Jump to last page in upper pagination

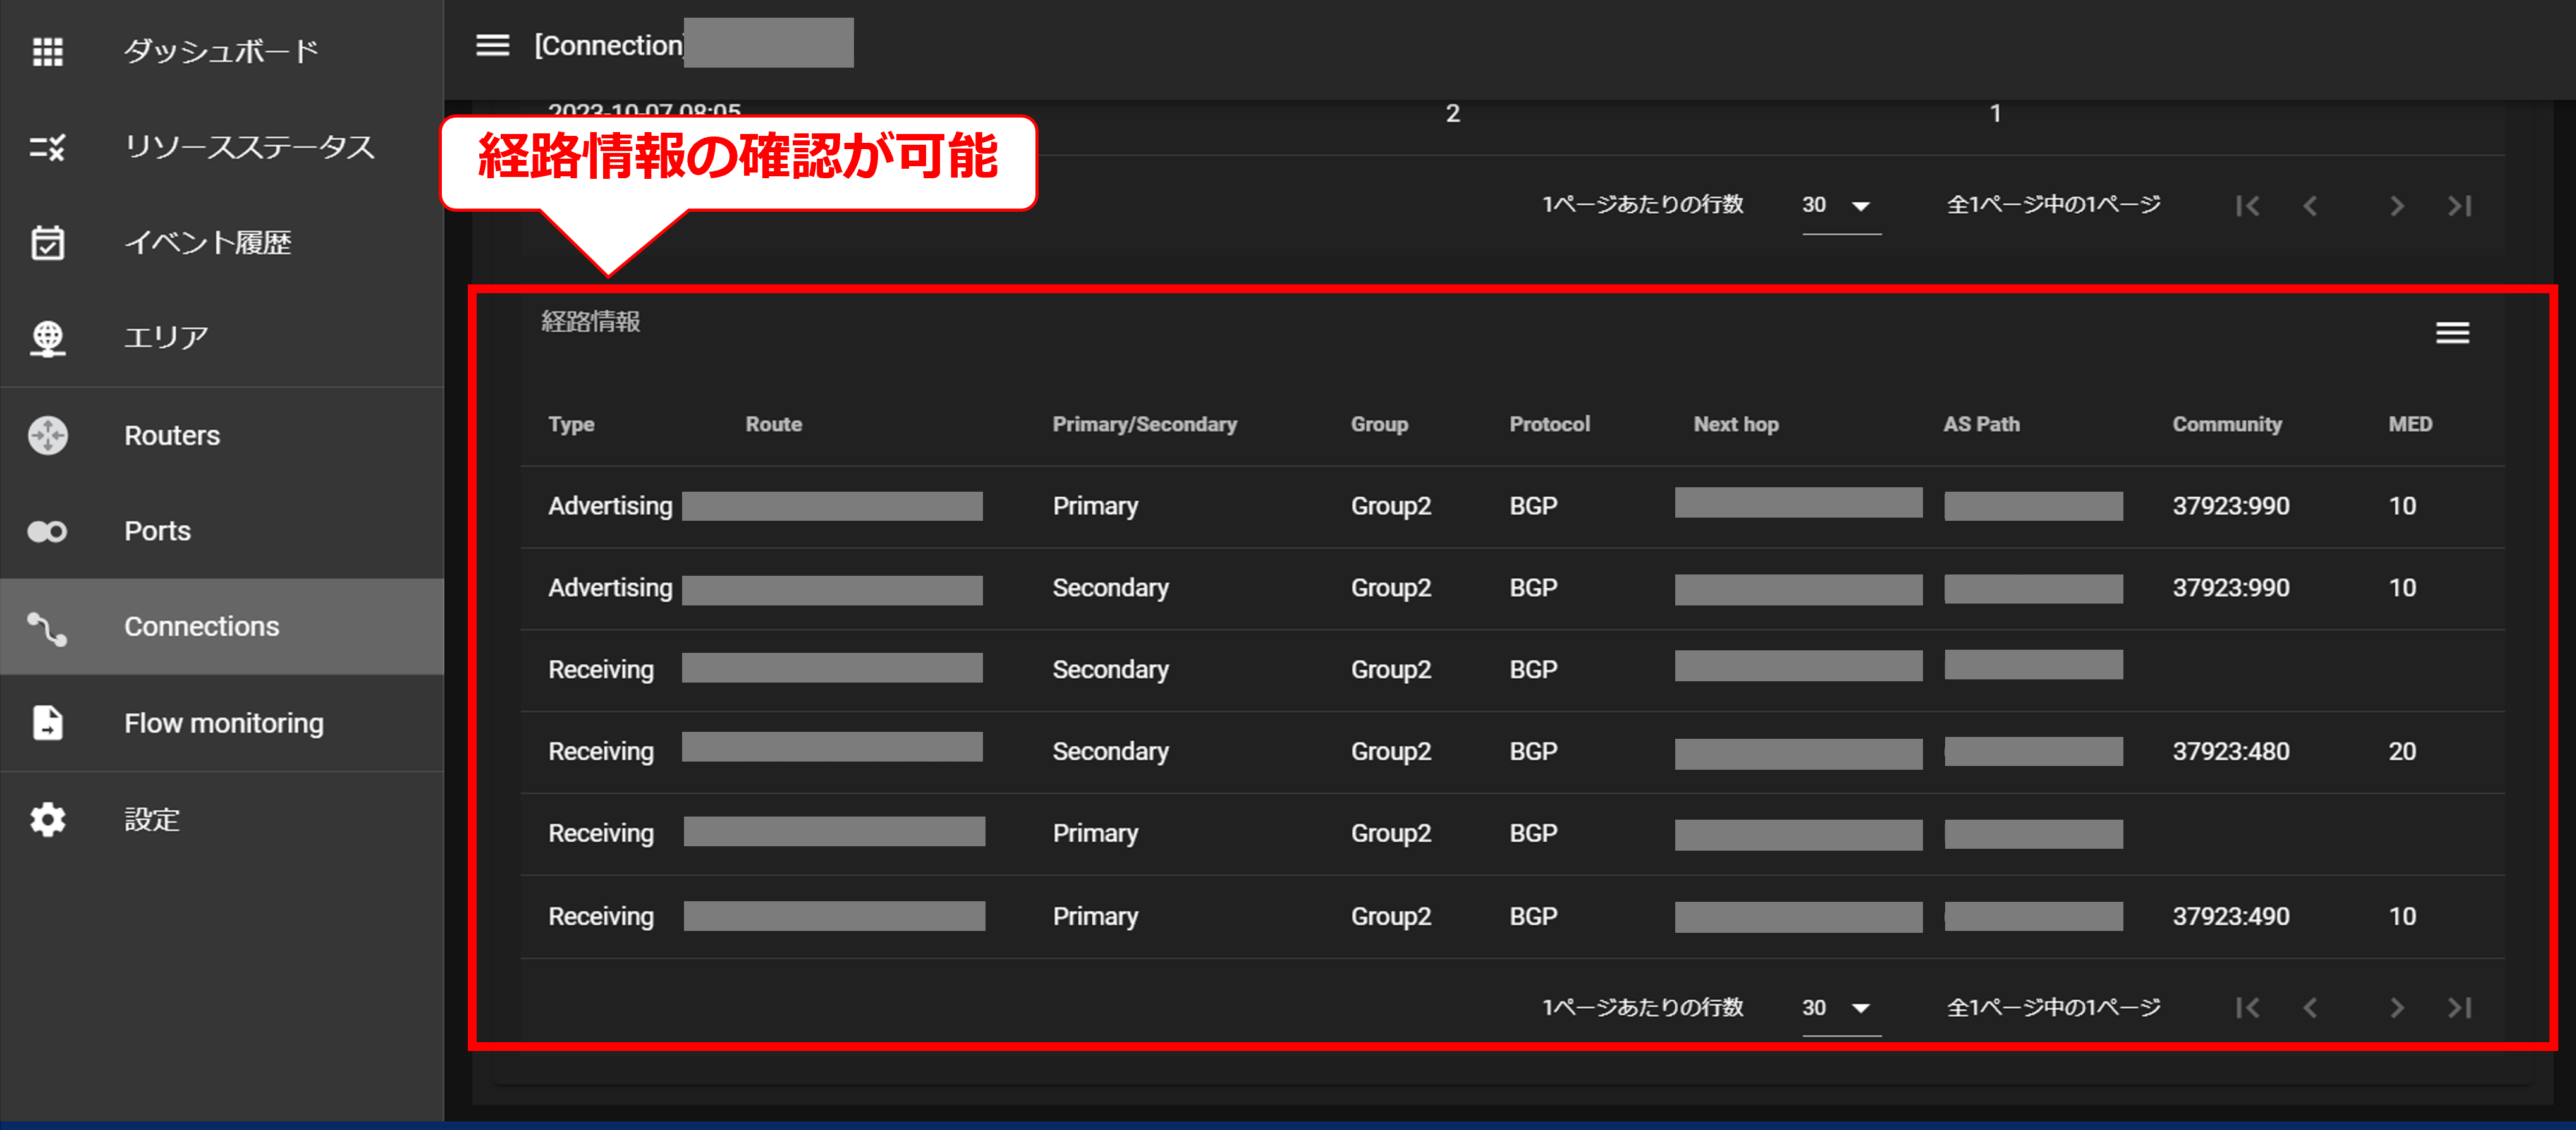(x=2459, y=206)
